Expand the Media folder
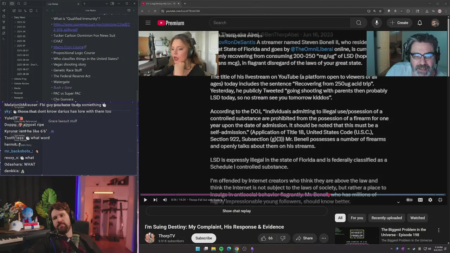This screenshot has height=253, width=450. click(x=17, y=88)
